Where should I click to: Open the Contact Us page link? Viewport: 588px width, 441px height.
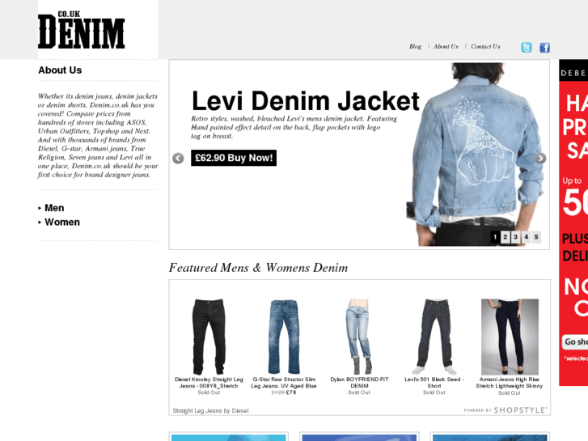click(485, 47)
